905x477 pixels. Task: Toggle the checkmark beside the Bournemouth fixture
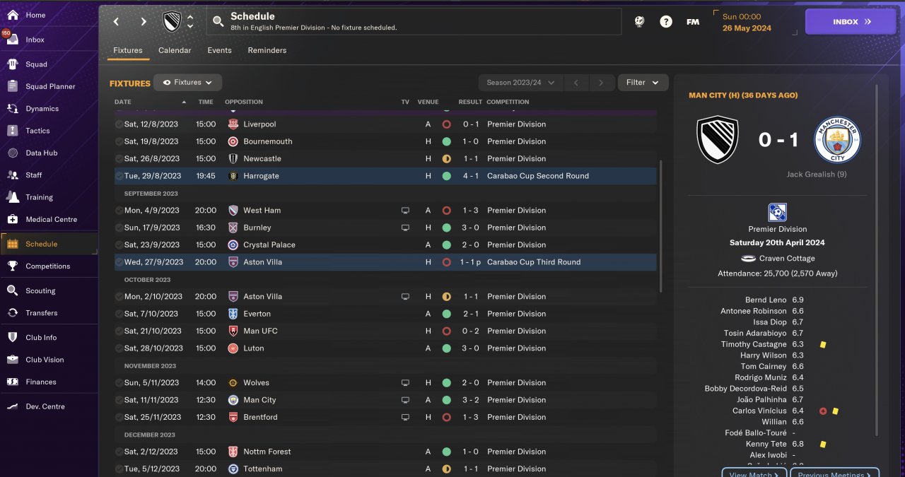[119, 141]
